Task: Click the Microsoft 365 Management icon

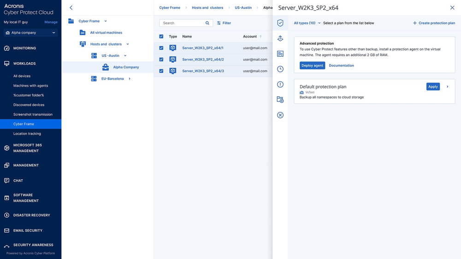Action: tap(7, 148)
